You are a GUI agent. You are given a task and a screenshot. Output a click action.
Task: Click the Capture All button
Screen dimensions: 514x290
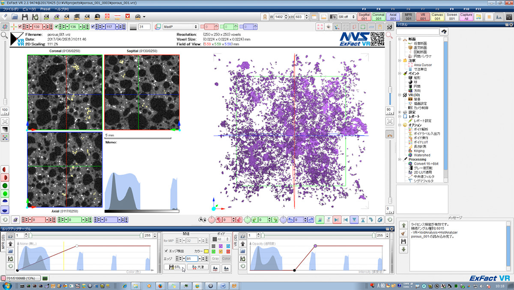[x=466, y=17]
